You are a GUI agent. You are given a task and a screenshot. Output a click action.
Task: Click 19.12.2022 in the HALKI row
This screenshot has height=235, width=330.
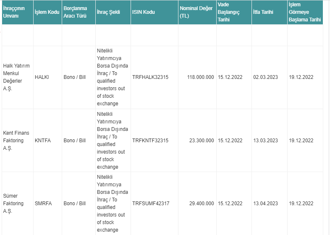tap(301, 77)
